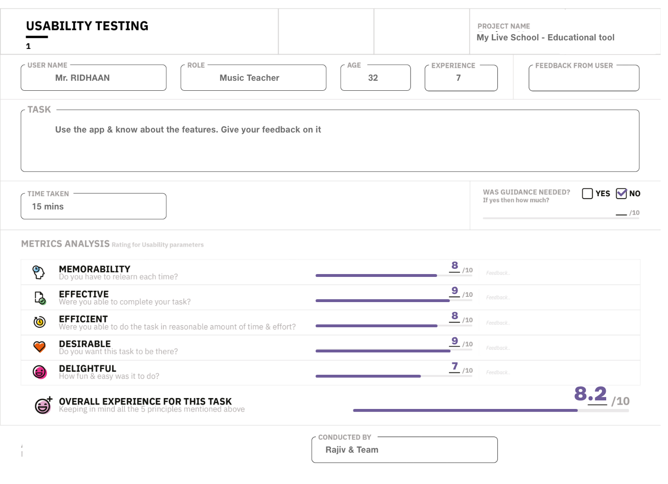The image size is (668, 484).
Task: Click the Desirable orange heart icon
Action: tap(39, 347)
